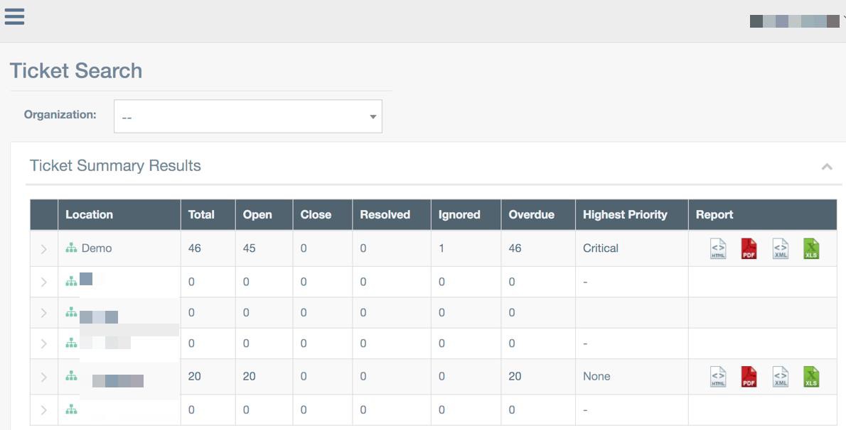Open the Organization dropdown
The image size is (846, 430).
point(247,116)
